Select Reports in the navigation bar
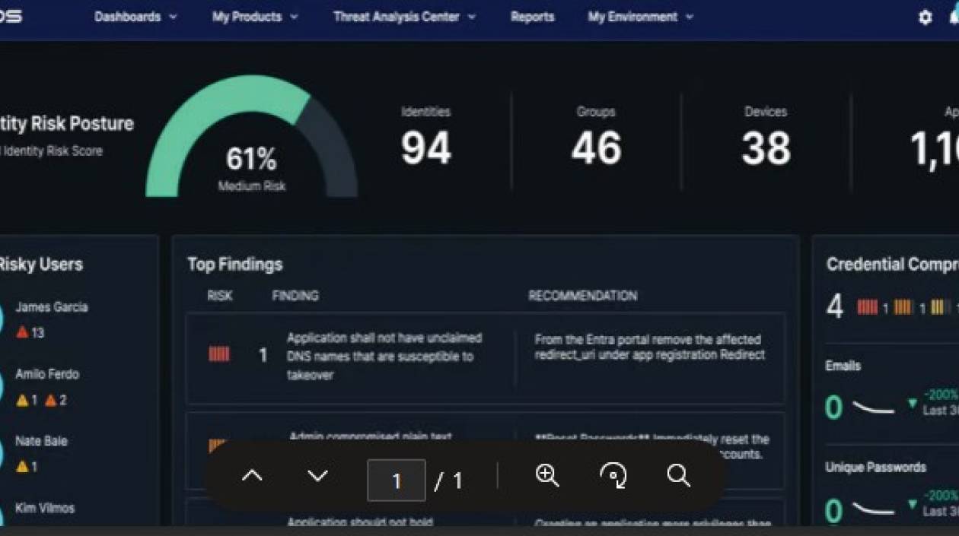Image resolution: width=959 pixels, height=536 pixels. click(533, 16)
